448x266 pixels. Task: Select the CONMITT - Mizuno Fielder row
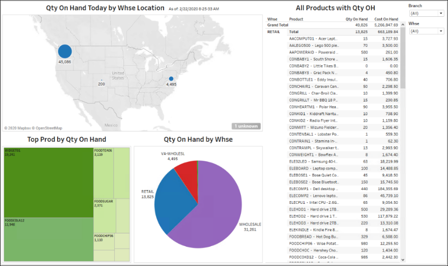344,127
